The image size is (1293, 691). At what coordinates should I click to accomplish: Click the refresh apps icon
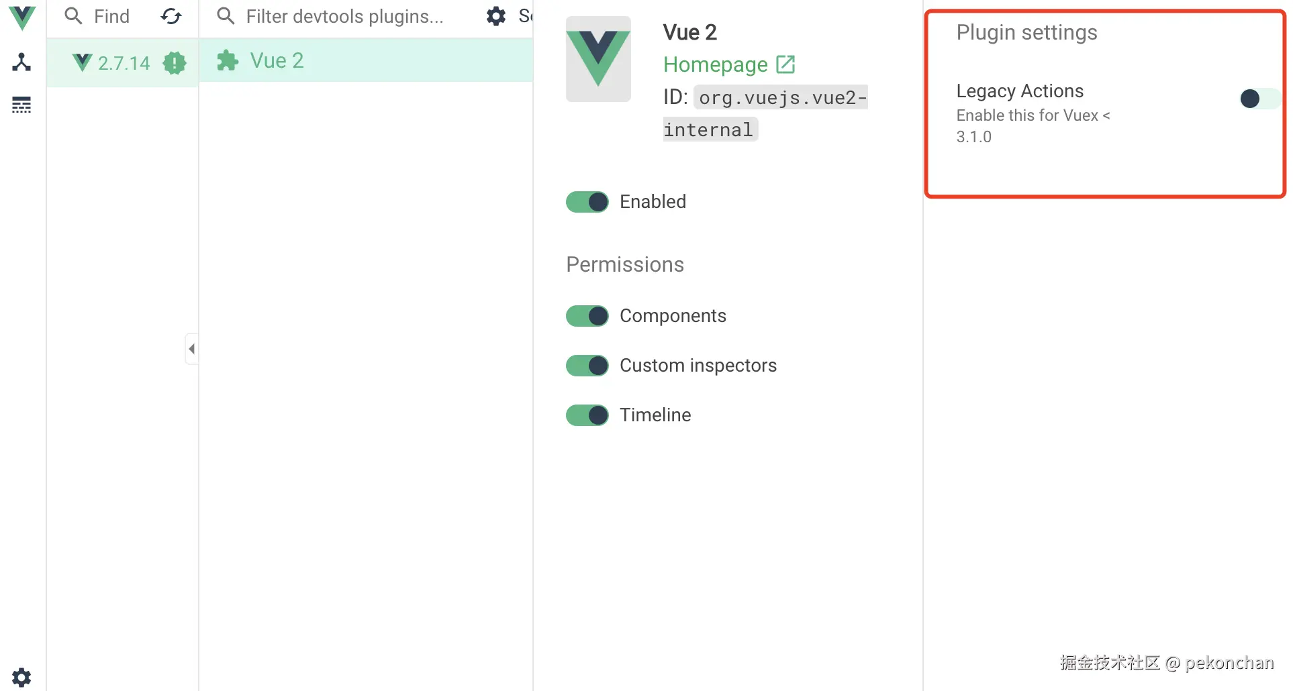pos(171,17)
